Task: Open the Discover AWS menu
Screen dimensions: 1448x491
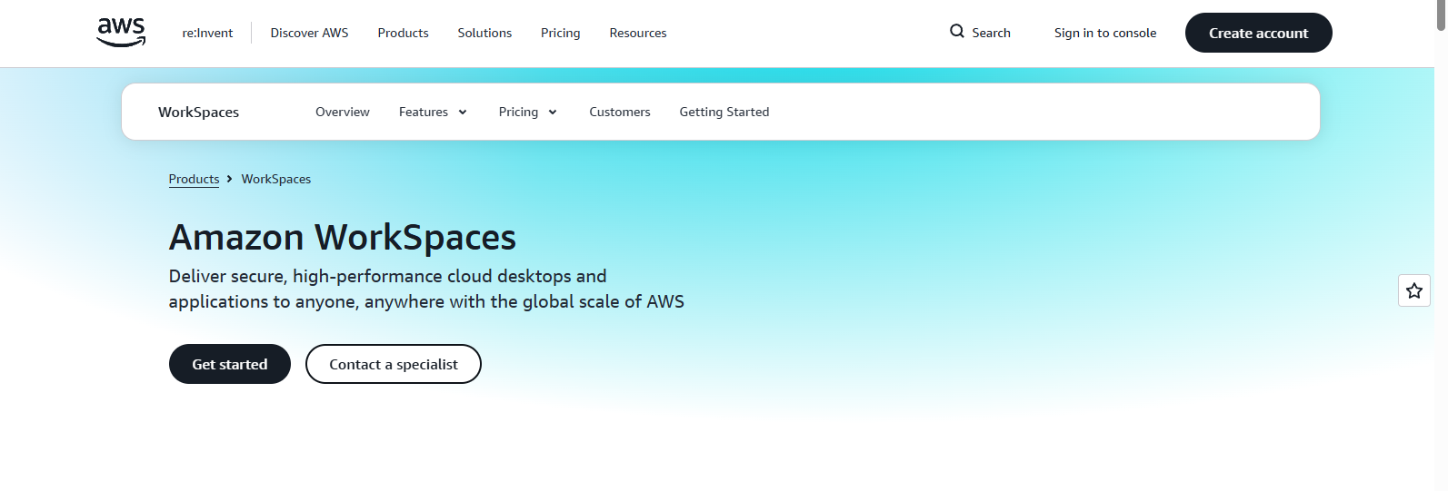Action: 309,33
